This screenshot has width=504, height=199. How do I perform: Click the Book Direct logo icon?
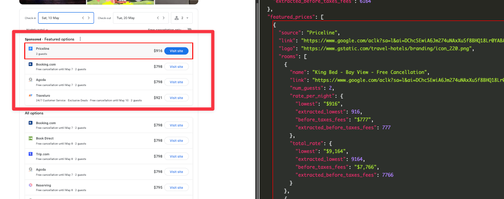coord(30,139)
